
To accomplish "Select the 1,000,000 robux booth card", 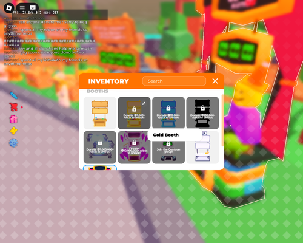I will click(100, 147).
